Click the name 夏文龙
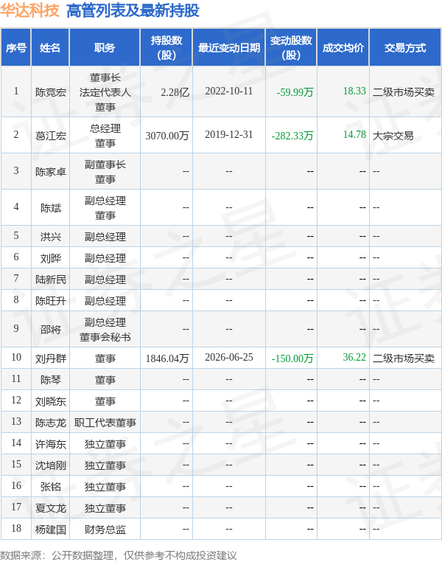 [x=51, y=508]
